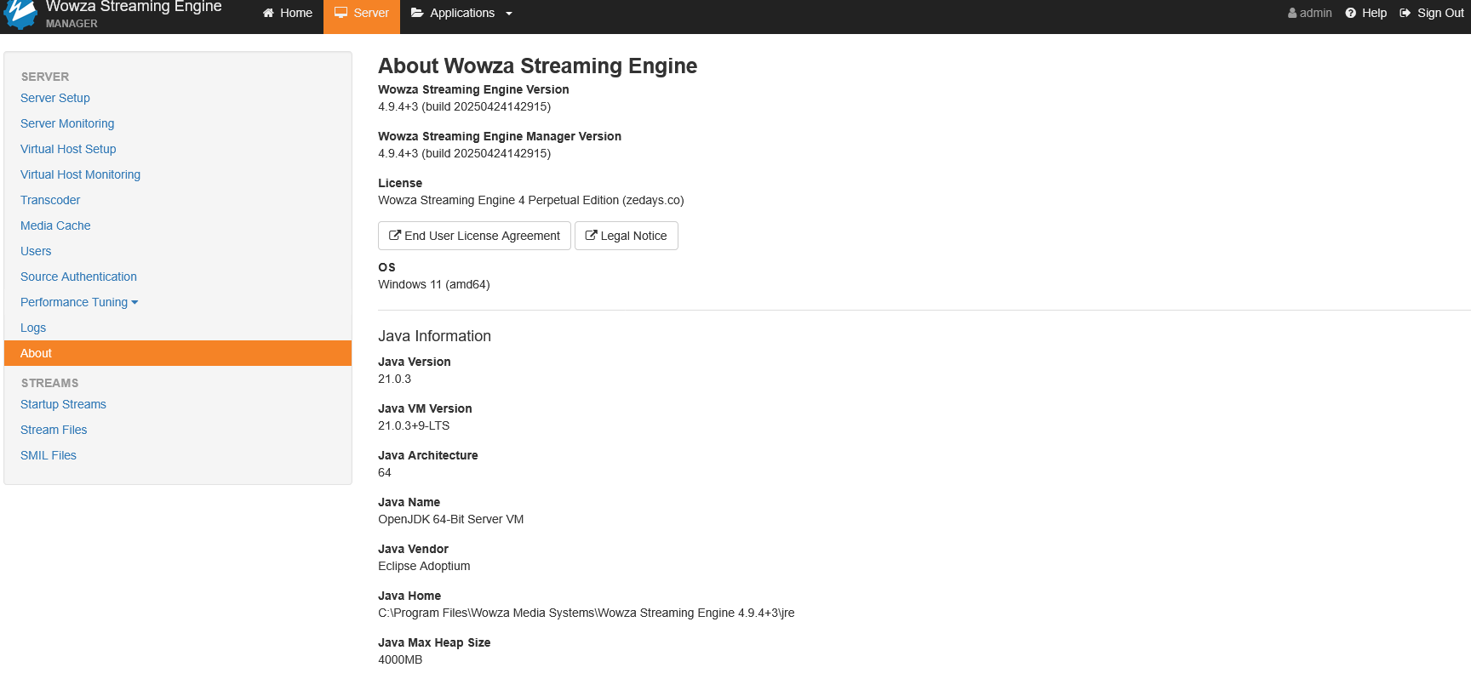
Task: Open End User License Agreement
Action: tap(474, 236)
